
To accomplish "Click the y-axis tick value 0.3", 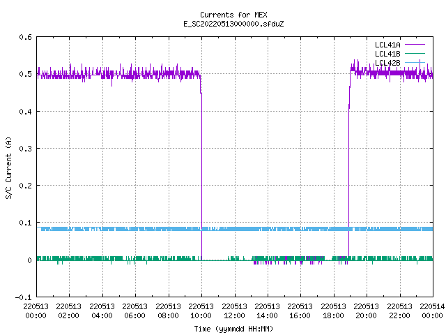I will point(26,149).
